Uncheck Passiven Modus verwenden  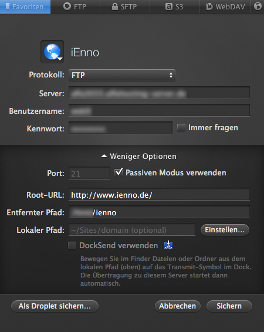119,172
